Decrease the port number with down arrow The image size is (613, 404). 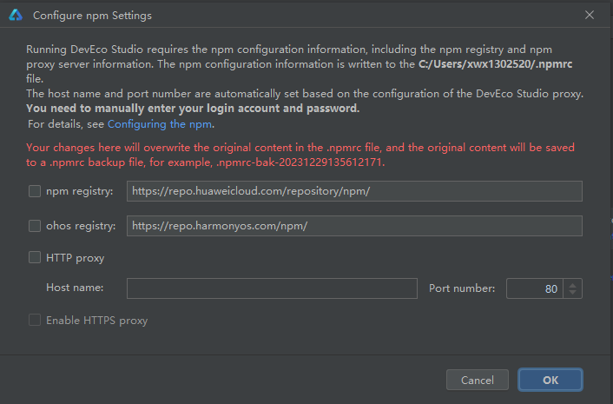(573, 293)
